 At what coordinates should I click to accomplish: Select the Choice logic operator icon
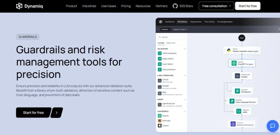coord(160,81)
